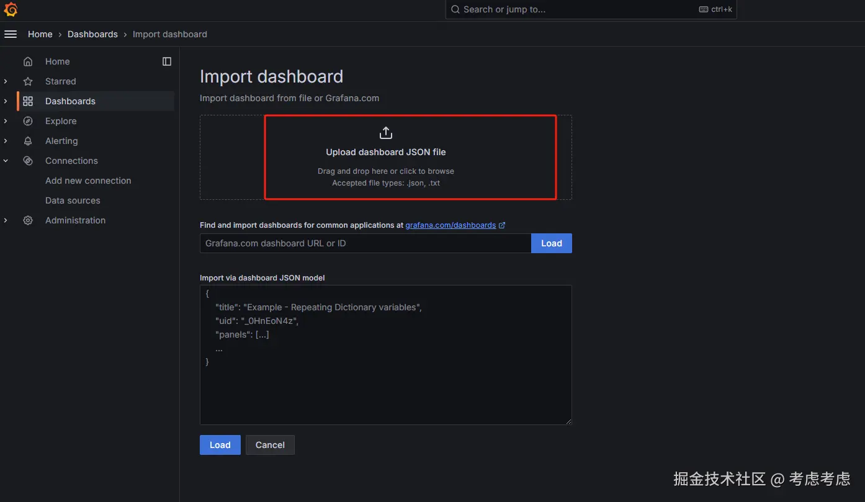Open Home in the sidebar
Image resolution: width=865 pixels, height=502 pixels.
coord(57,61)
